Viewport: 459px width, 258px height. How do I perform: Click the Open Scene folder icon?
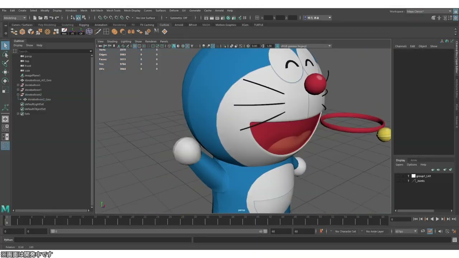[40, 18]
